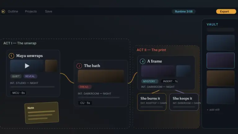Open the yellow Note sticky card
The width and height of the screenshot is (238, 134).
[x=42, y=113]
